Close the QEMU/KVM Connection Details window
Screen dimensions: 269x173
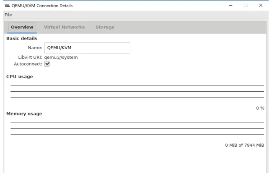pos(261,5)
